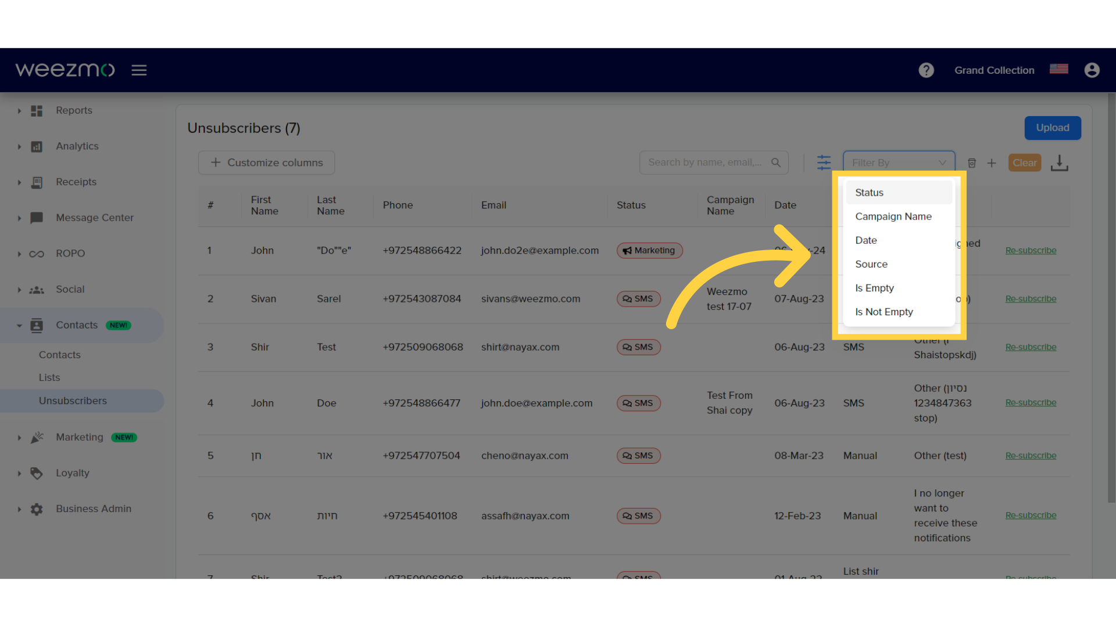Click the Upload button
1116x627 pixels.
(1053, 127)
